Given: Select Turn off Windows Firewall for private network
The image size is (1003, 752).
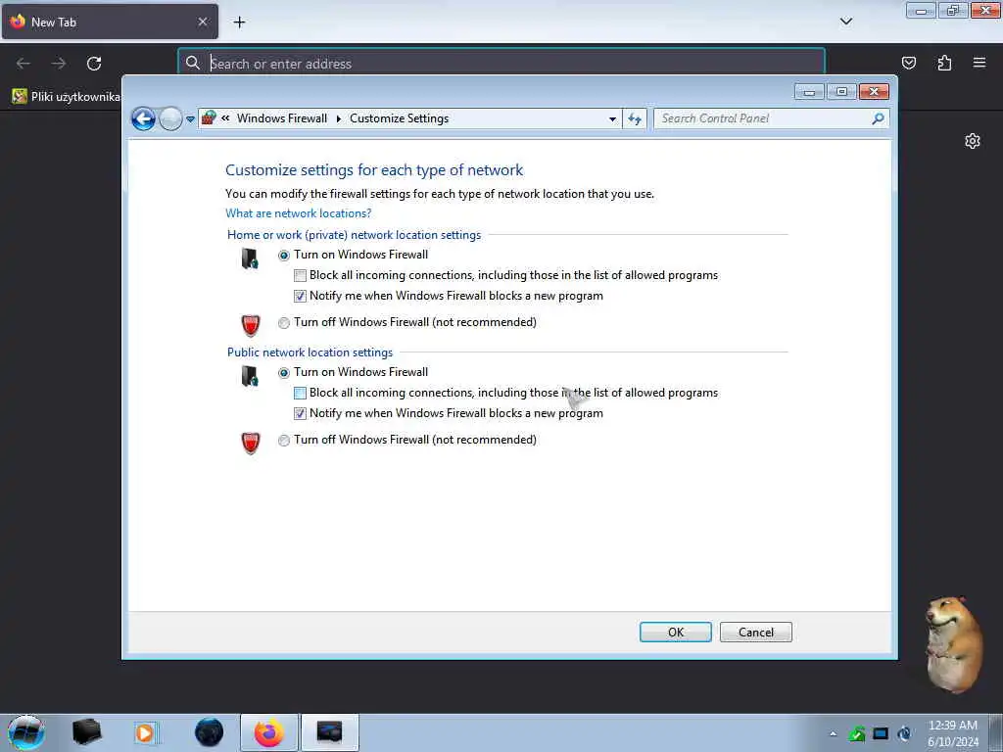Looking at the screenshot, I should click(x=284, y=323).
